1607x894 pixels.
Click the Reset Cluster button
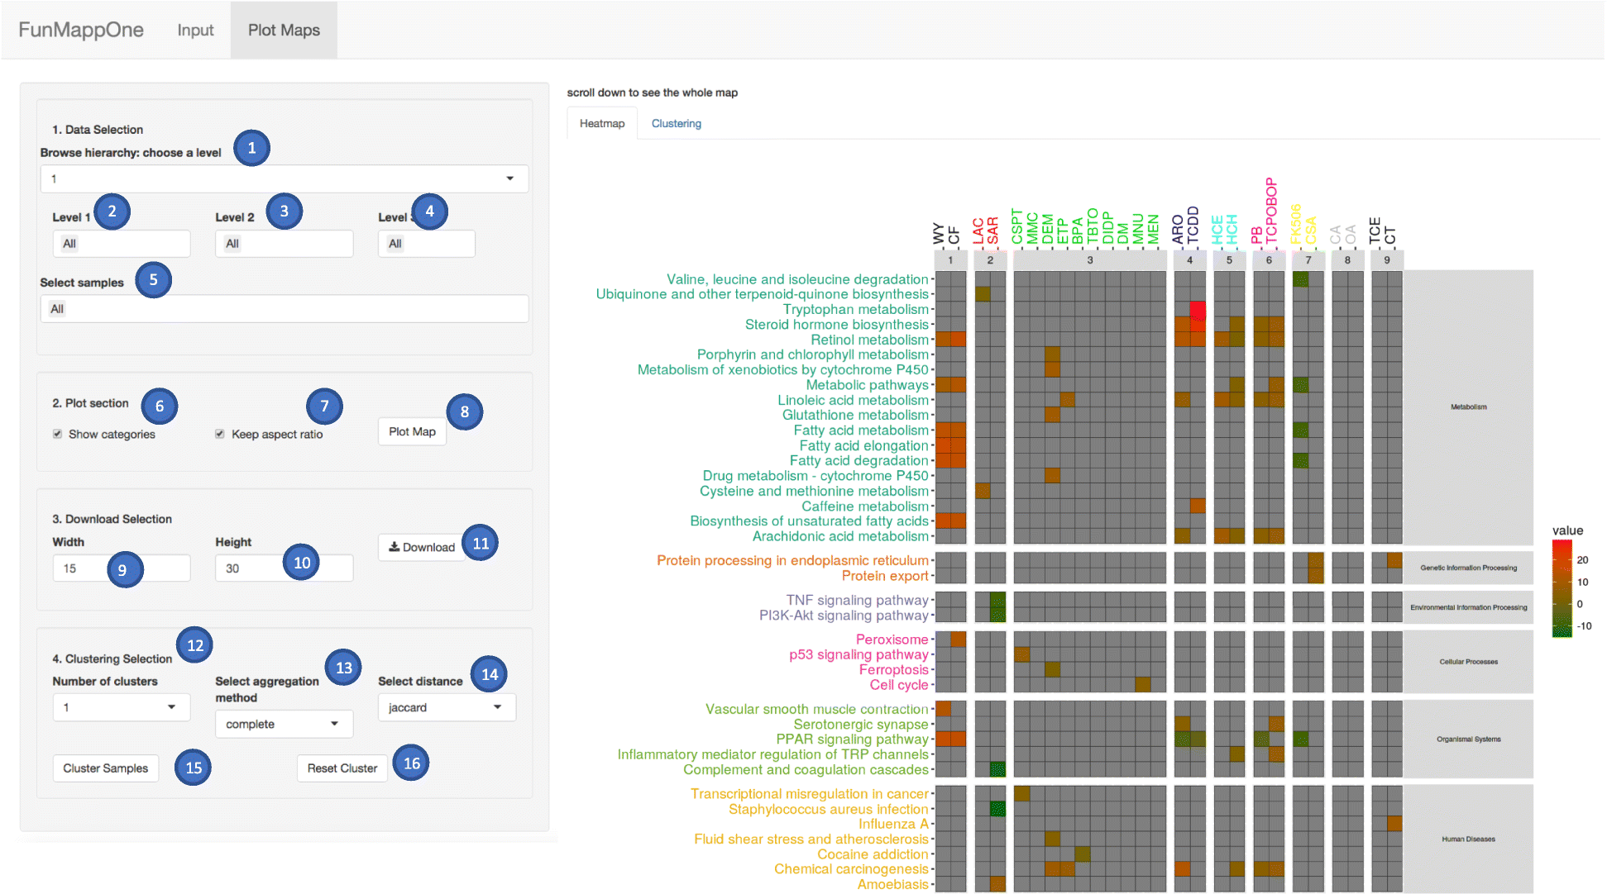pyautogui.click(x=342, y=768)
